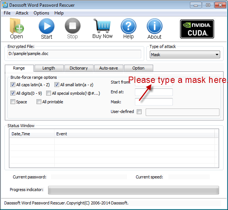
Task: Tick the User-defined checkbox
Action: pos(139,112)
